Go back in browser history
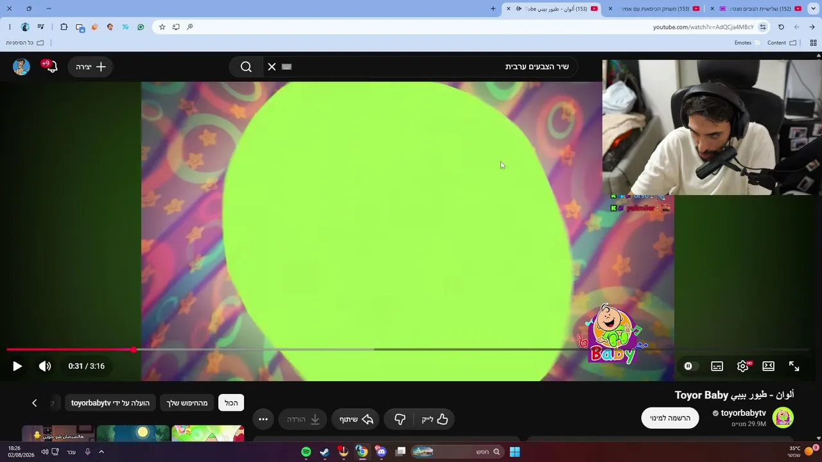The width and height of the screenshot is (822, 462). 812,27
